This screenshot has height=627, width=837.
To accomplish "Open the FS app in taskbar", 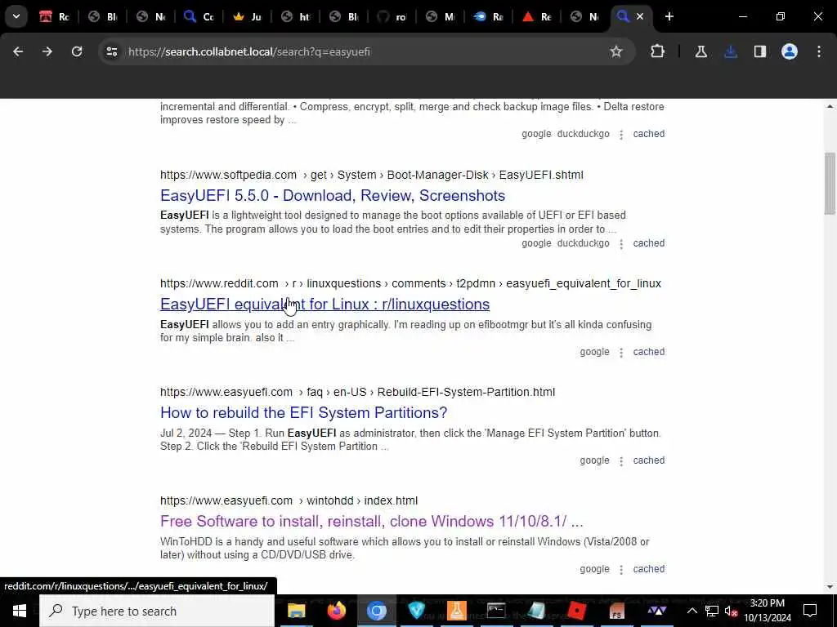I will (616, 611).
